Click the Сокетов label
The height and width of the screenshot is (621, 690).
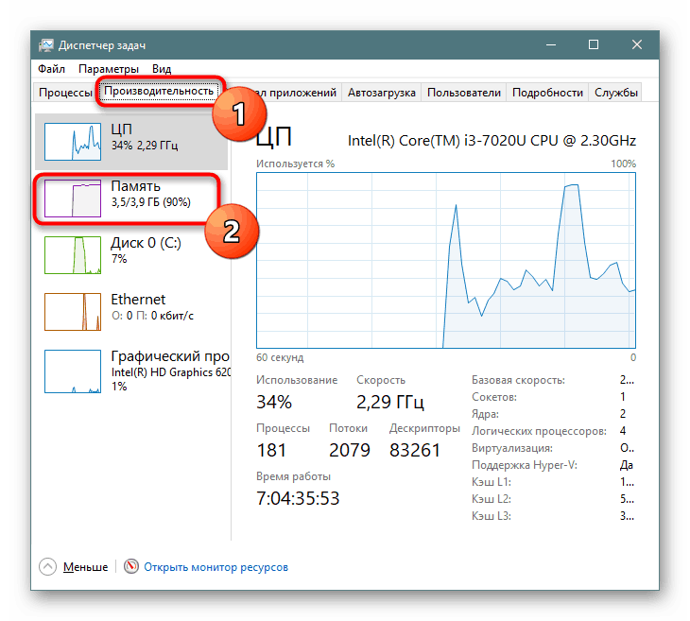[493, 397]
